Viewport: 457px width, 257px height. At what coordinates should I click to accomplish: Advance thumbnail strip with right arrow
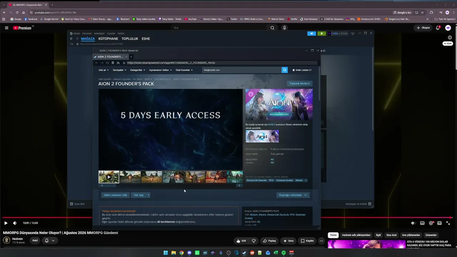point(239,186)
